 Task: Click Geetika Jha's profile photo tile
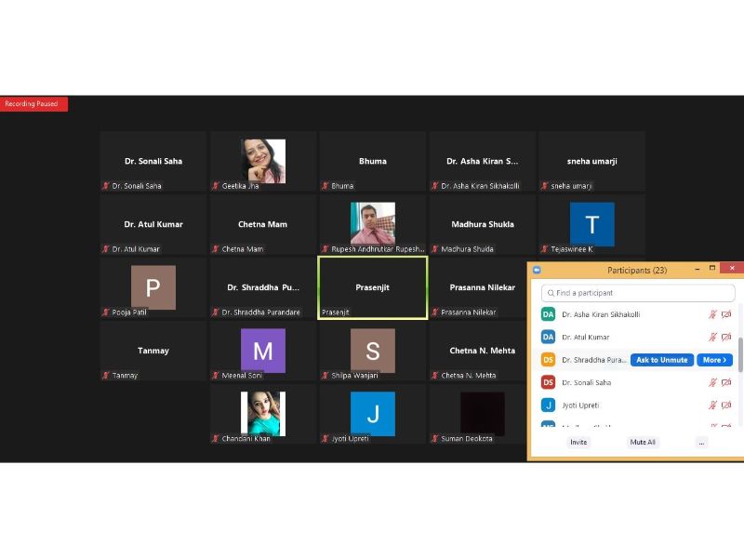point(263,161)
